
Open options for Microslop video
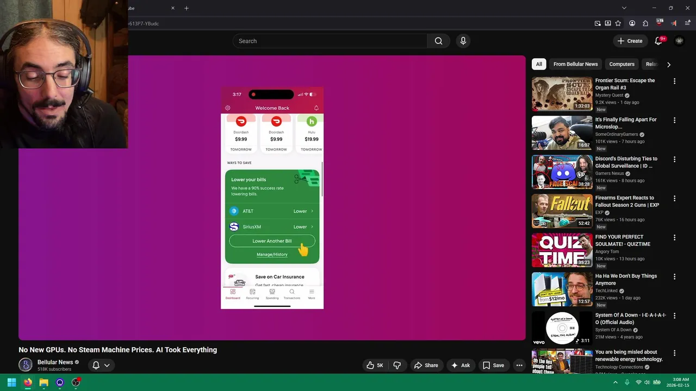[674, 120]
